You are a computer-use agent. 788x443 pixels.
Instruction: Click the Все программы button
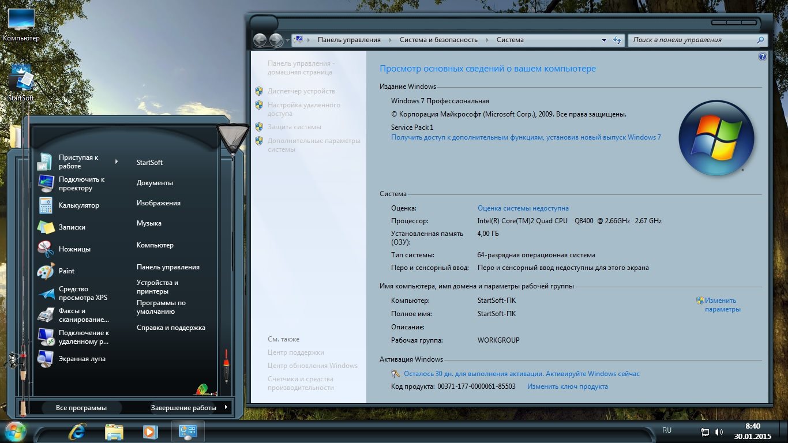(x=81, y=408)
